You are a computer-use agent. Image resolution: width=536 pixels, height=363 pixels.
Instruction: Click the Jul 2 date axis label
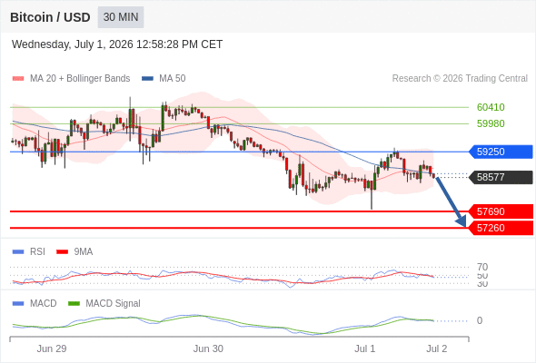[x=437, y=348]
